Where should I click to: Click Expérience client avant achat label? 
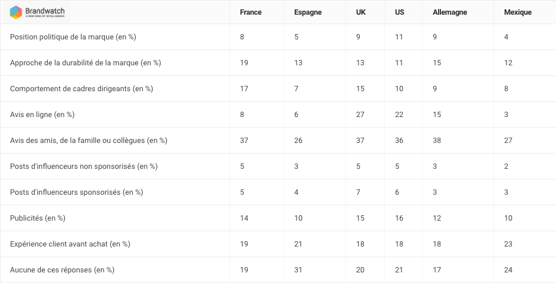click(70, 244)
